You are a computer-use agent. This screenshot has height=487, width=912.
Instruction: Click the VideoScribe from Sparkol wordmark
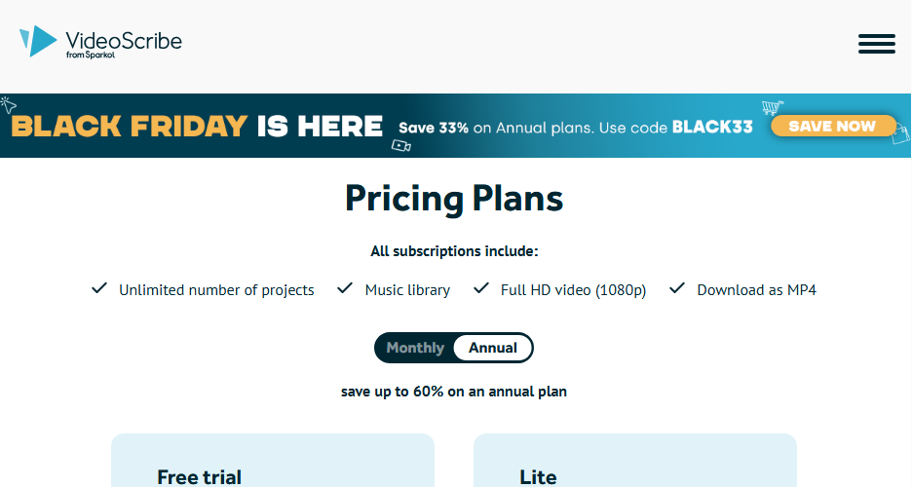(123, 44)
